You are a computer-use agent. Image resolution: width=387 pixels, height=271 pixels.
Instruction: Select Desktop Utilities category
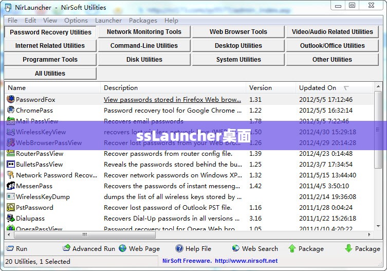point(238,46)
